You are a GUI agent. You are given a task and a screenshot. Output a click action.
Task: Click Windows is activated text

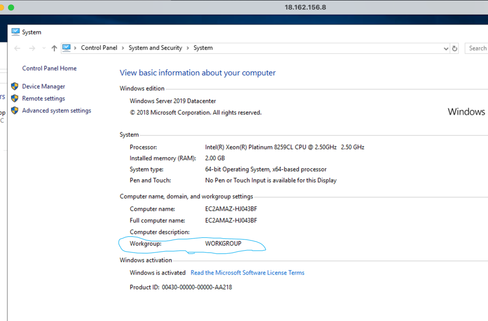(x=157, y=272)
